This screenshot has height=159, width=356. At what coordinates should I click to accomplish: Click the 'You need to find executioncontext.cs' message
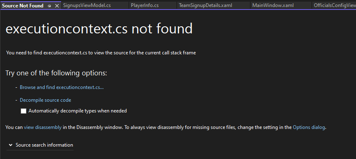coord(101,53)
